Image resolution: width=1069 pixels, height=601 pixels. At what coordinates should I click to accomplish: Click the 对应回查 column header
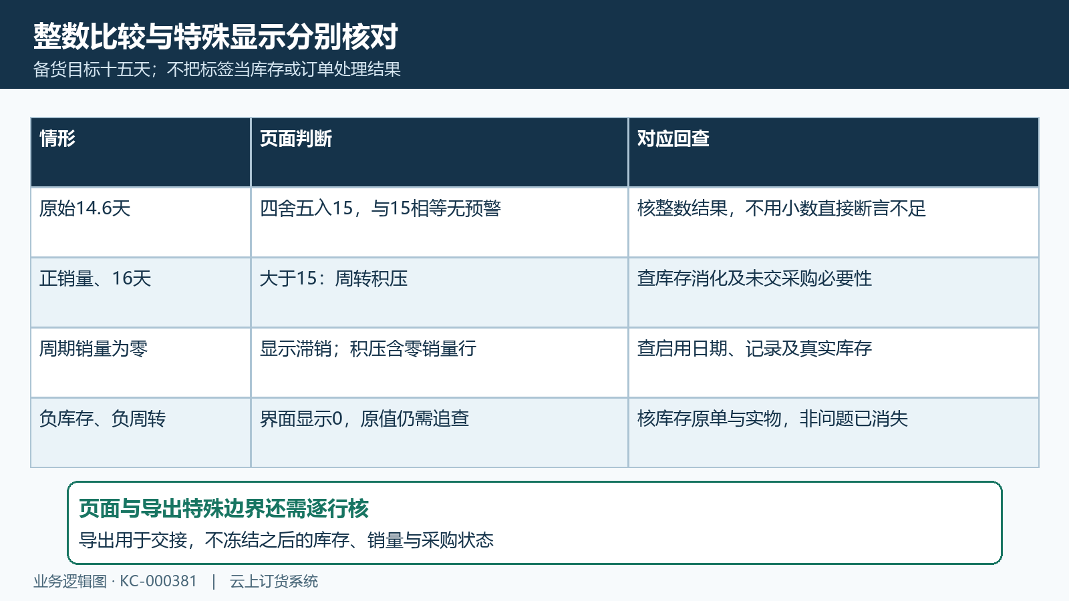tap(834, 152)
